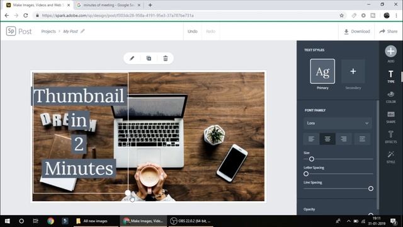The width and height of the screenshot is (403, 227).
Task: Open notification center icon
Action: 394,221
